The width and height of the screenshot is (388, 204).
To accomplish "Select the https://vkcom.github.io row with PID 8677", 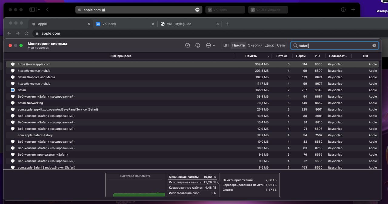I will pyautogui.click(x=193, y=84).
